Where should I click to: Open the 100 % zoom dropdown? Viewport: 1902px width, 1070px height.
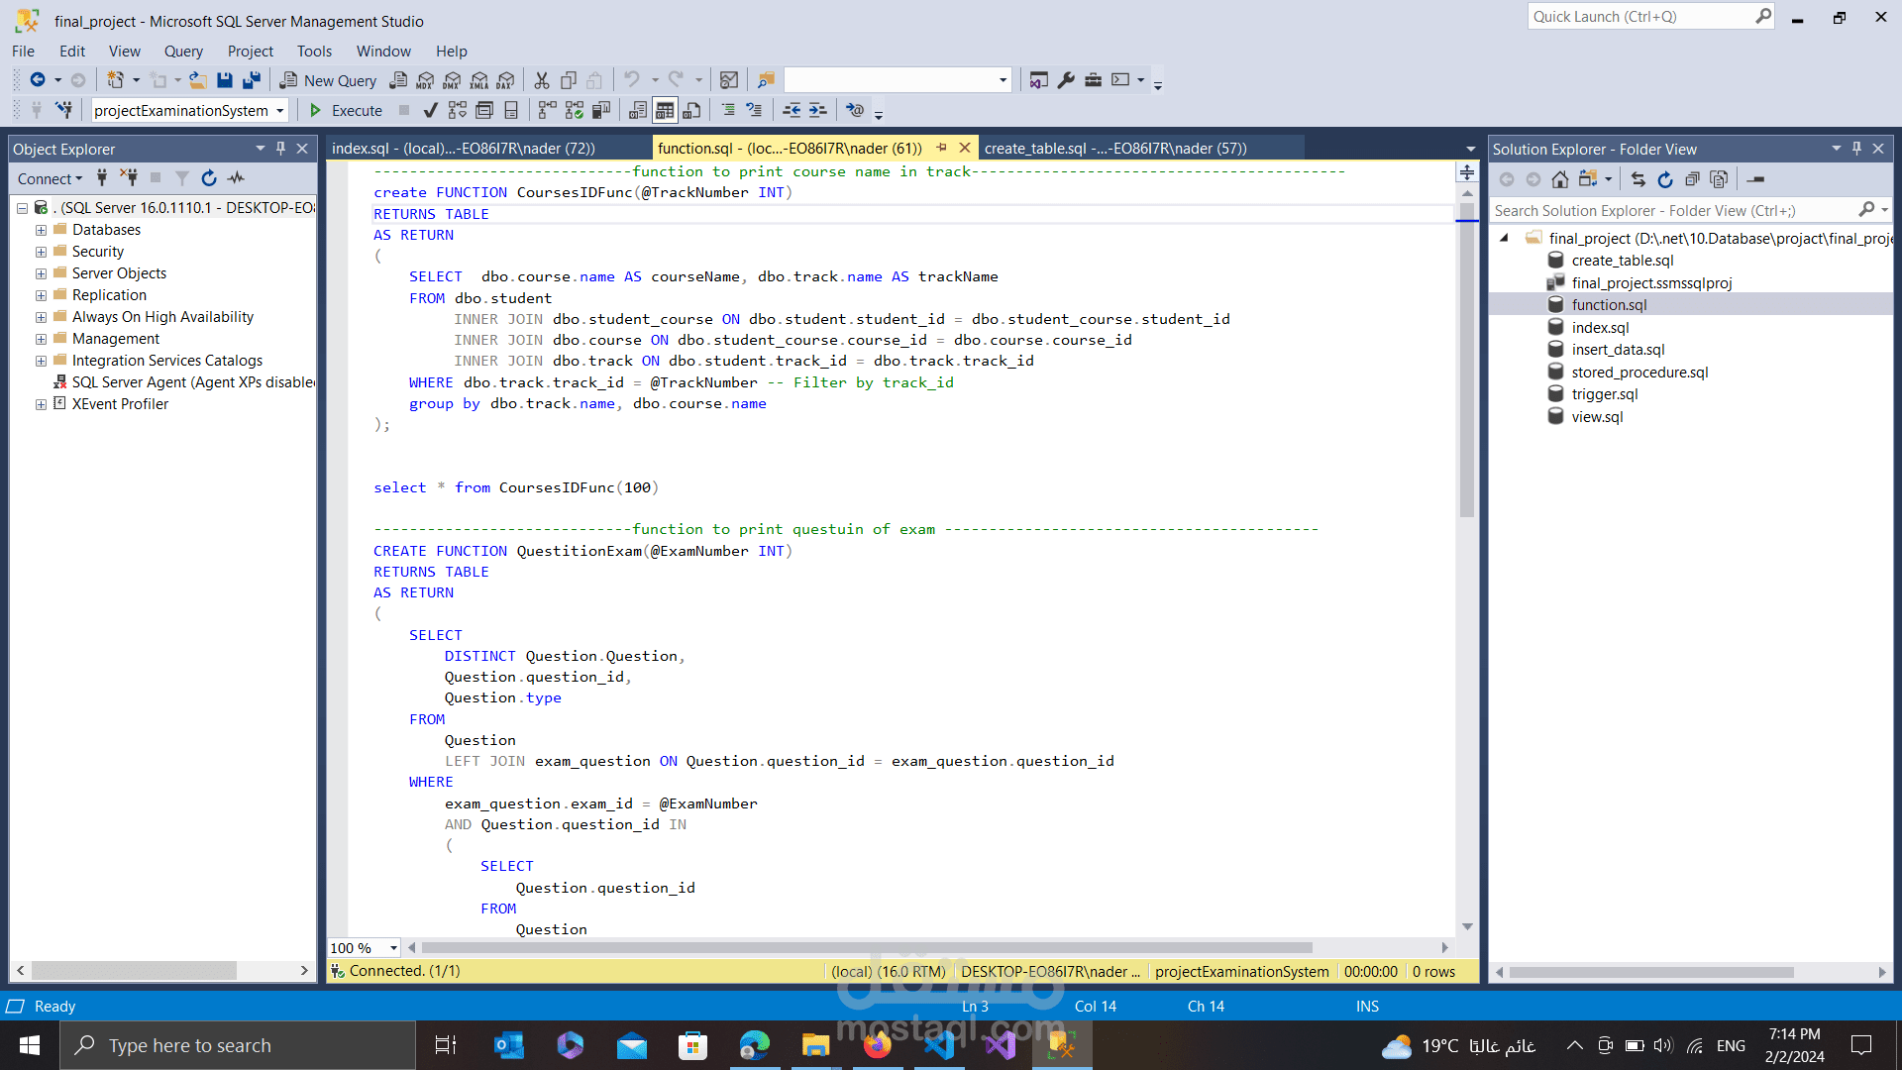[393, 948]
